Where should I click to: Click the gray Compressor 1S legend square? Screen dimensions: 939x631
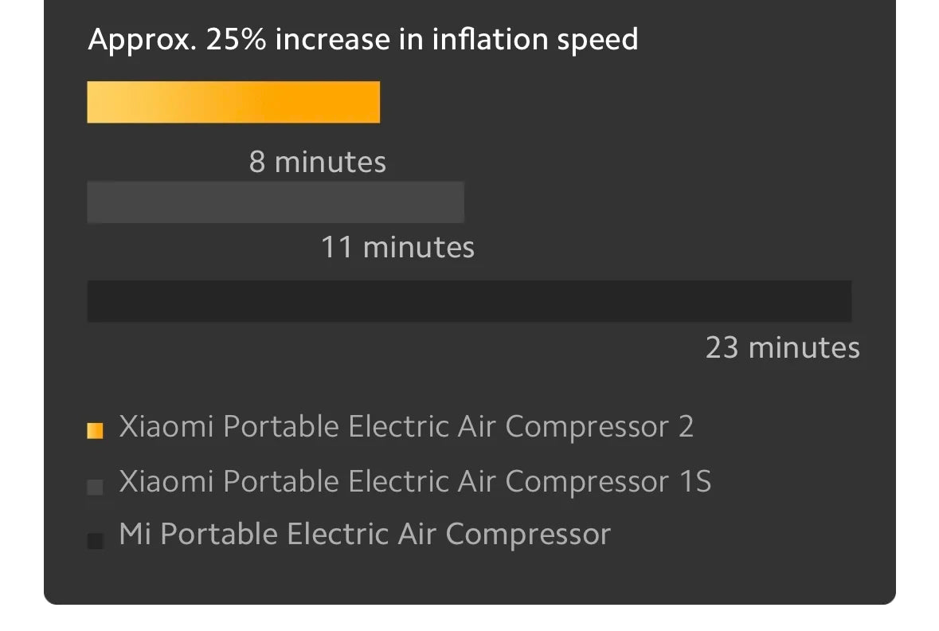(x=96, y=487)
